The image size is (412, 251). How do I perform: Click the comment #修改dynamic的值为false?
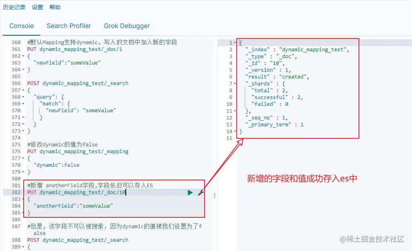click(x=63, y=145)
